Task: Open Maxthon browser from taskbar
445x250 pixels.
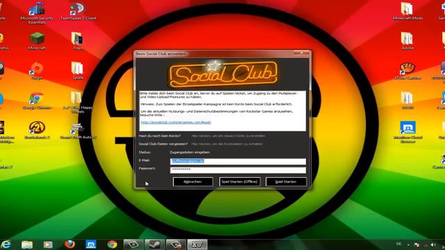Action: point(91,244)
